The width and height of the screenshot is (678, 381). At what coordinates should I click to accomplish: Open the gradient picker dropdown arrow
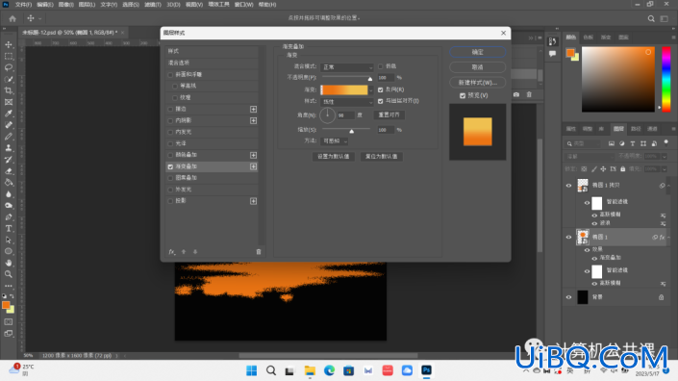tap(370, 89)
